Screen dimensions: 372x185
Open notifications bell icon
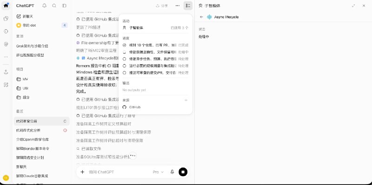tap(44, 6)
